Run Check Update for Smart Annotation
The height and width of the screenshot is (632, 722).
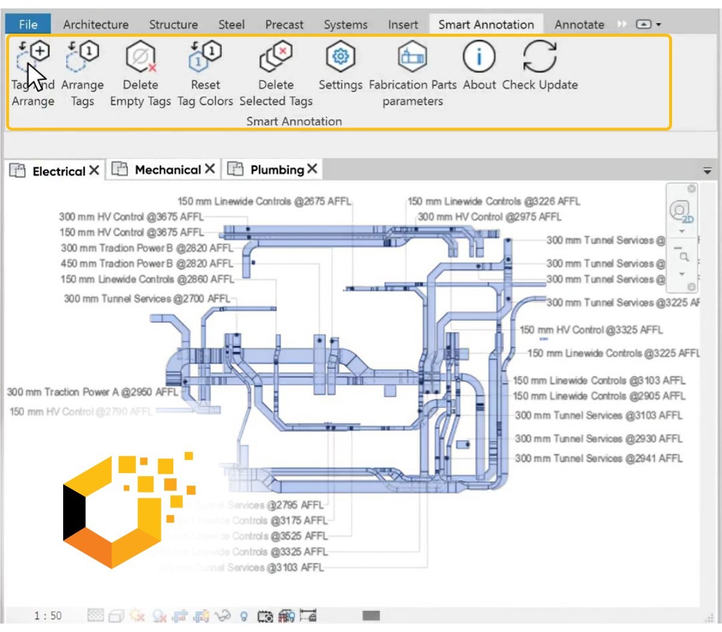tap(540, 57)
